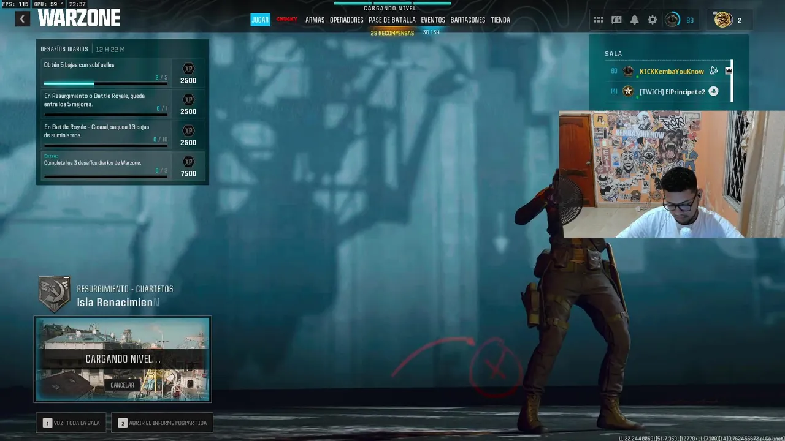Viewport: 785px width, 441px height.
Task: Click 'Obtén 5 bajas con subfusiles' challenge
Action: coord(80,65)
